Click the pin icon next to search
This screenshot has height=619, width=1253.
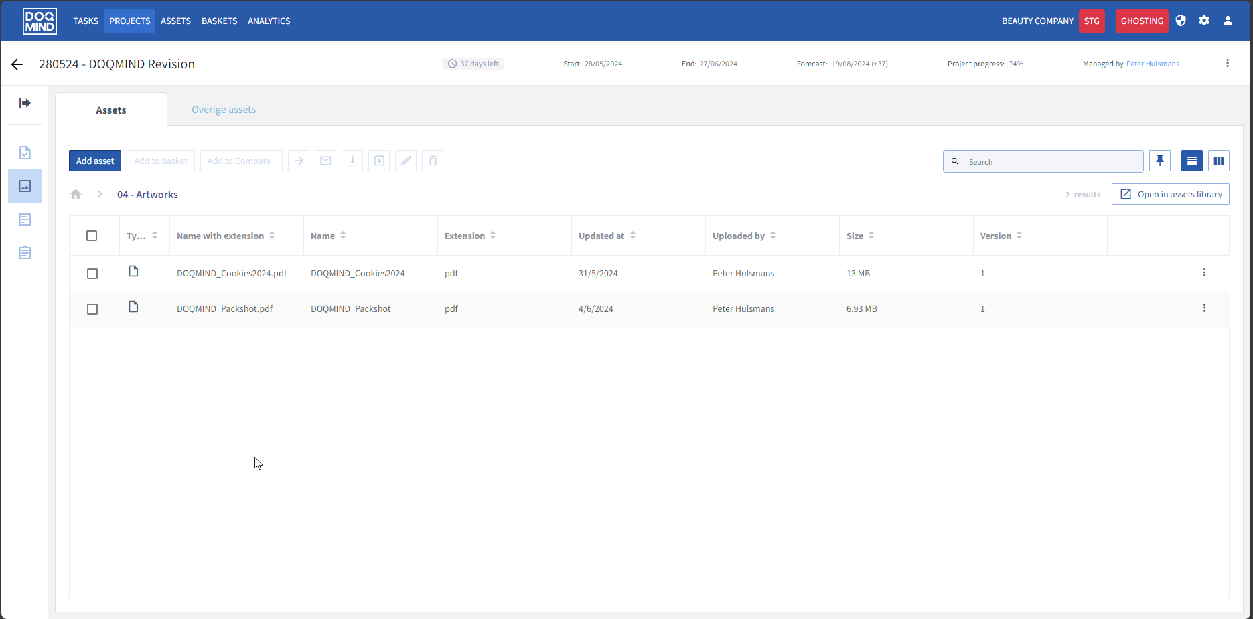point(1160,161)
